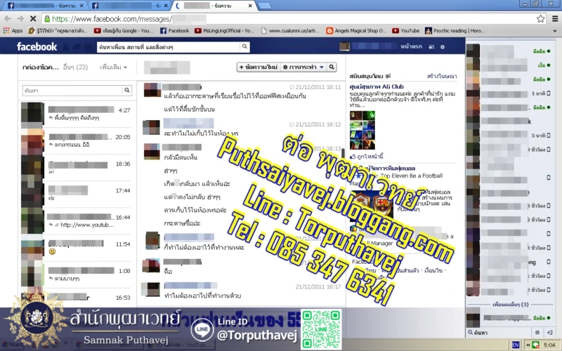Viewport: 562px width, 351px height.
Task: Expand hidden tray icons with « arrow
Action: pyautogui.click(x=528, y=345)
